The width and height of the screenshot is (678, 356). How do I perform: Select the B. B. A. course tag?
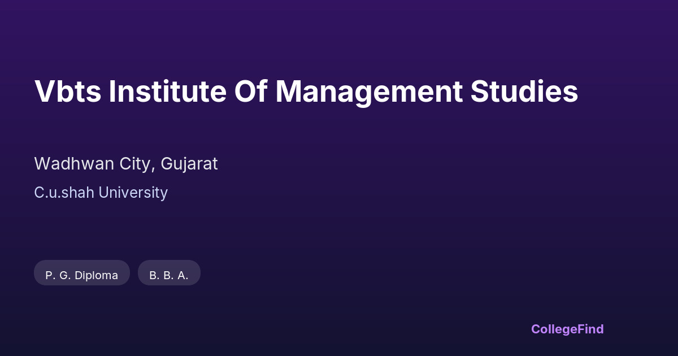tap(169, 275)
